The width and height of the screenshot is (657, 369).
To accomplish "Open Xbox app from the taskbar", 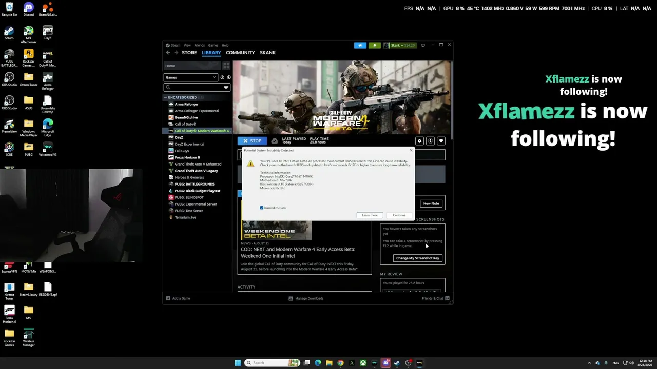I will click(363, 363).
